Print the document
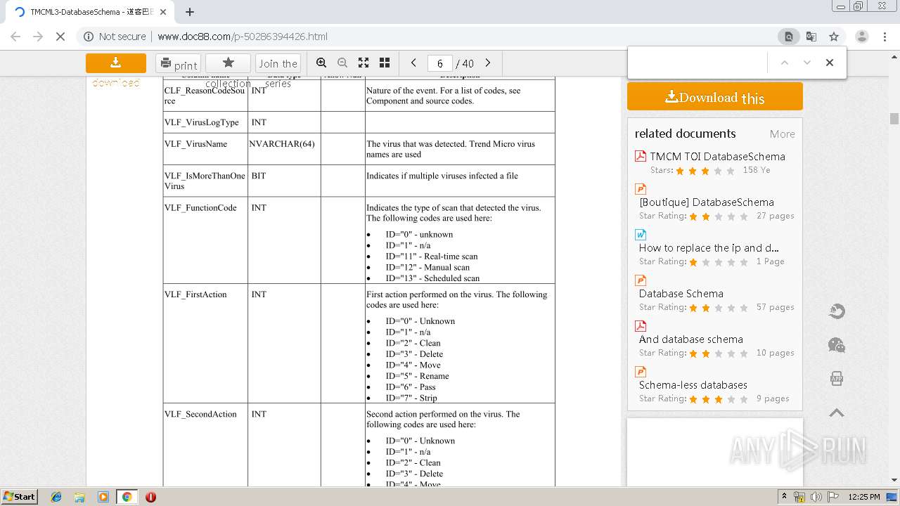Image resolution: width=900 pixels, height=506 pixels. (x=178, y=64)
